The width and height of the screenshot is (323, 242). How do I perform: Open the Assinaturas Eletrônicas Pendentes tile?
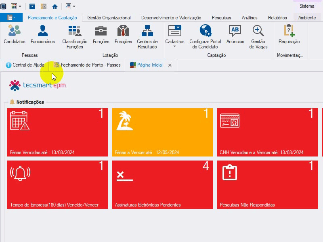163,185
